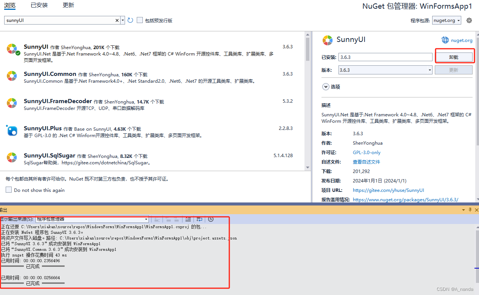The image size is (479, 295).
Task: Click the download count 201,292 value
Action: (x=361, y=171)
